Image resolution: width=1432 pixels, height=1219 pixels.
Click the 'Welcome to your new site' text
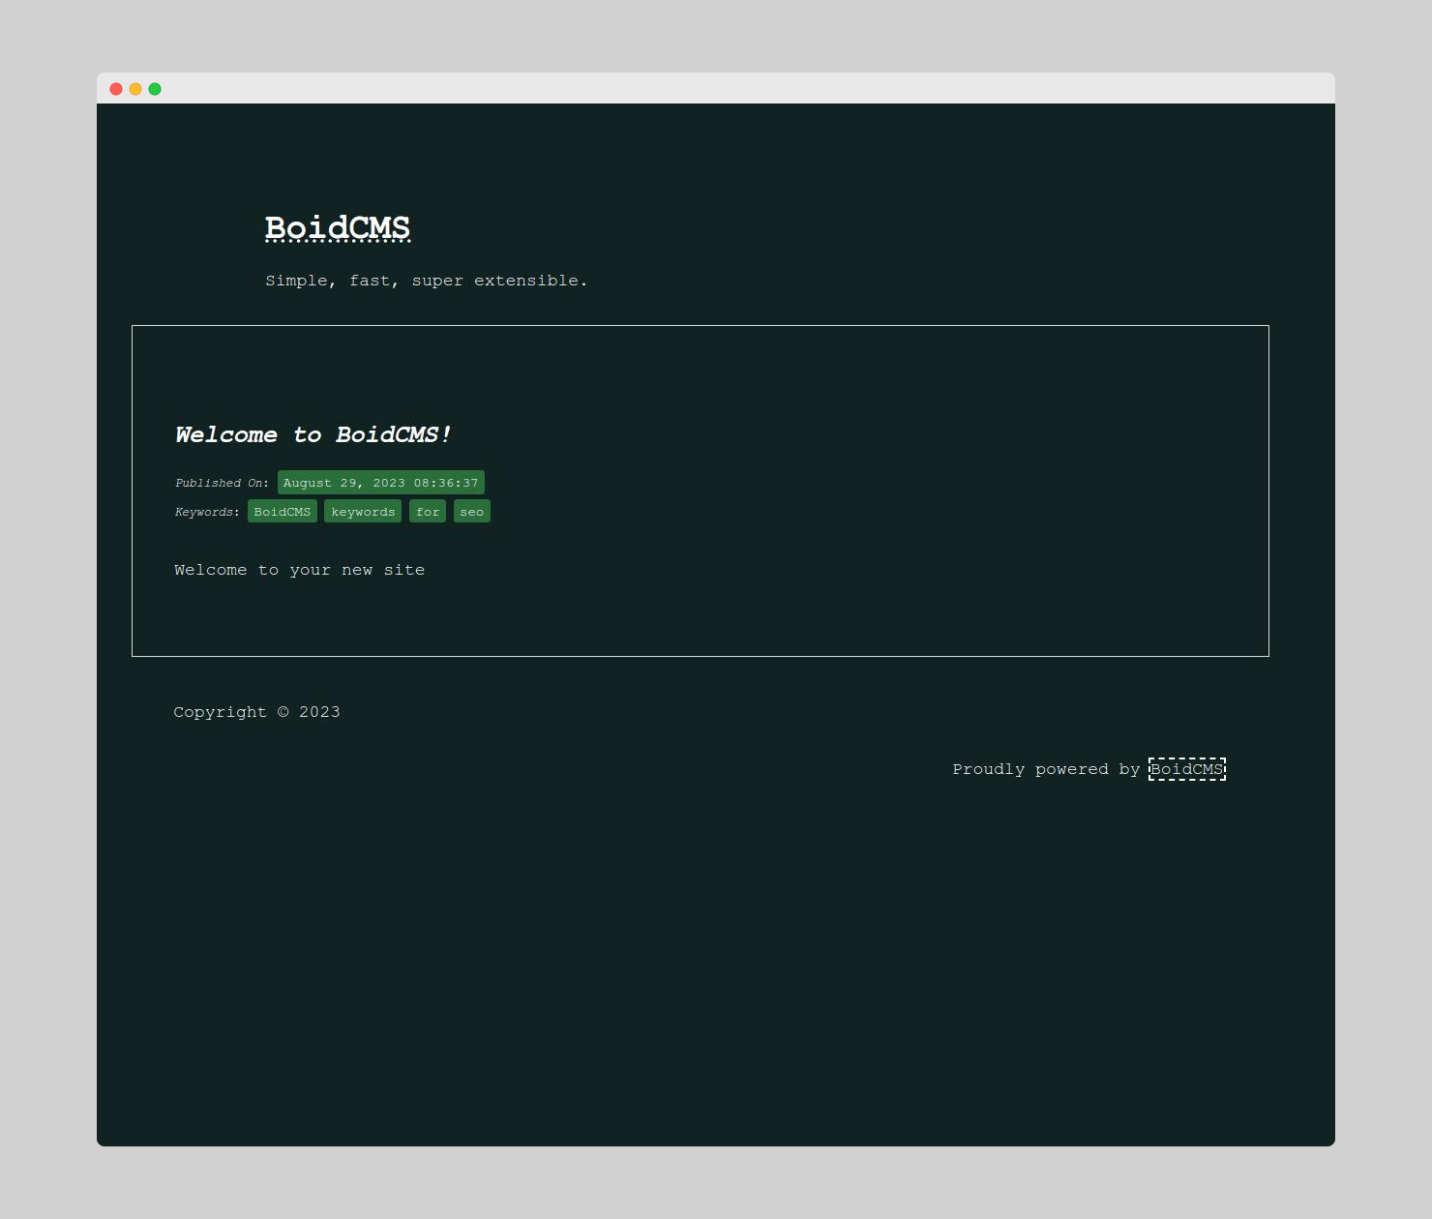click(300, 570)
